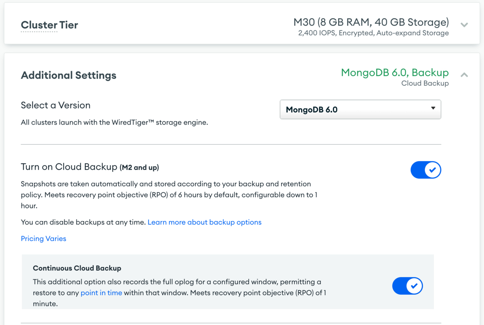Viewport: 484px width, 325px height.
Task: Click the downward chevron on the Cluster Tier row
Action: (464, 25)
